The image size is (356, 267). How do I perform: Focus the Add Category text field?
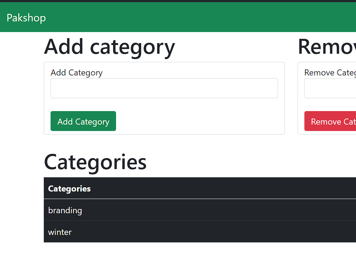(x=164, y=88)
